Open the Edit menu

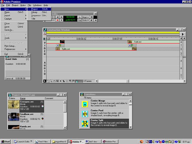click(x=8, y=5)
